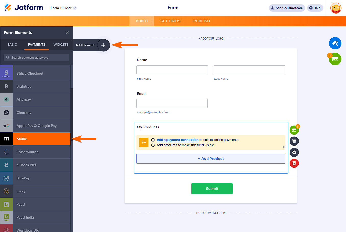Click the Last Name input box
The height and width of the screenshot is (232, 346).
click(x=249, y=70)
